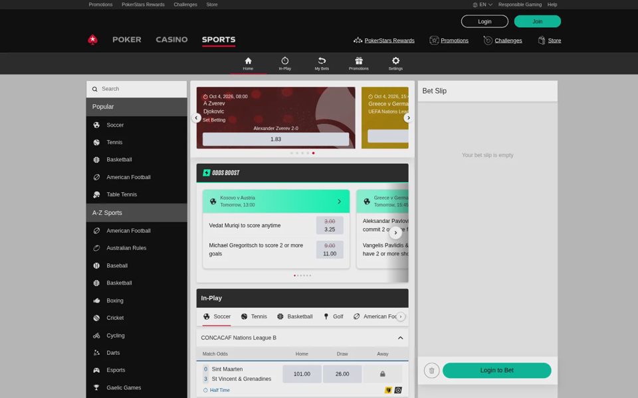Select Vedat Muriqi boosted odds 3.25
This screenshot has height=398, width=638.
click(x=330, y=226)
